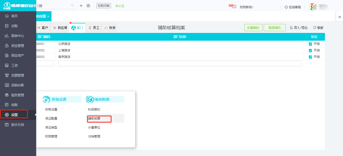Click the 未认证 status link
Image resolution: width=343 pixels, height=156 pixels.
pos(120,6)
